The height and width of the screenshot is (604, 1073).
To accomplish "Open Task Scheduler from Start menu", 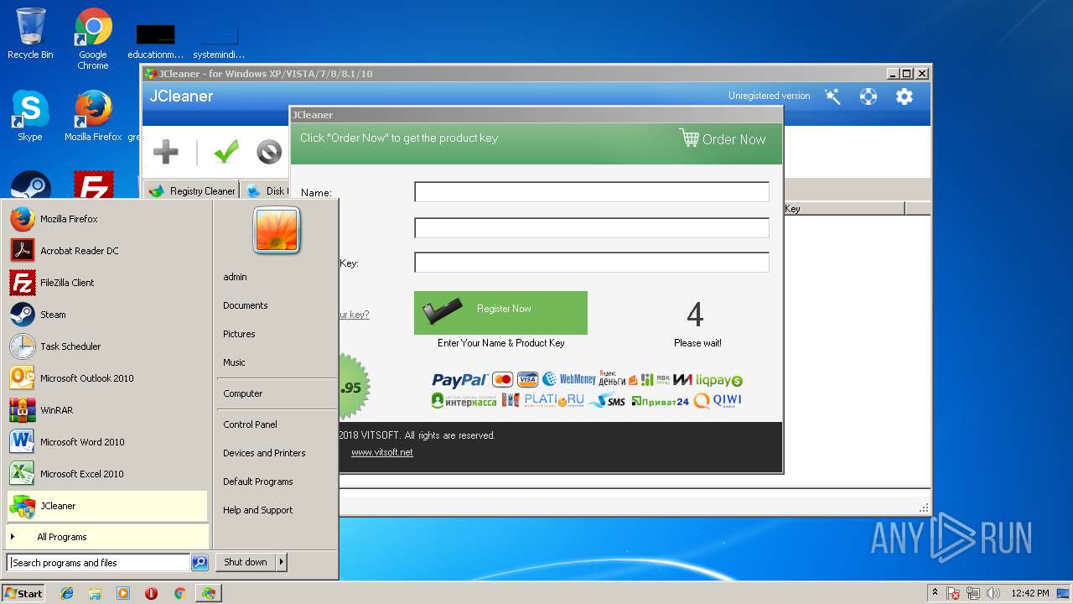I will (107, 346).
